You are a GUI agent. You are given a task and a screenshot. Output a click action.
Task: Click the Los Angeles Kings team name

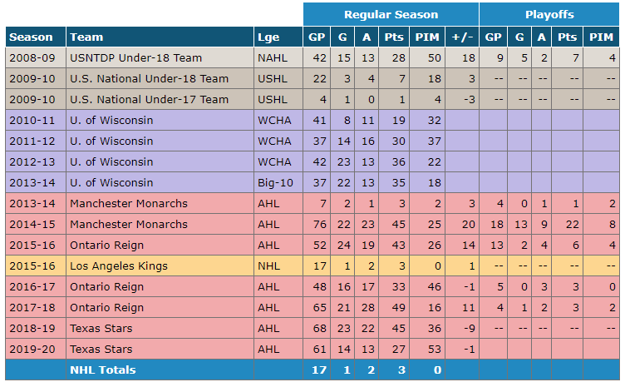click(119, 266)
